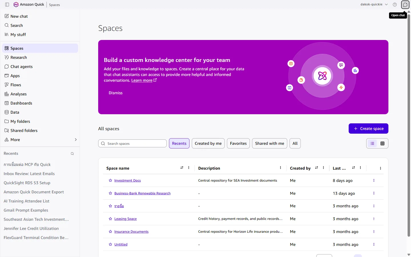The width and height of the screenshot is (411, 257).
Task: Star the Business-Bank Renewable Research space
Action: click(110, 193)
